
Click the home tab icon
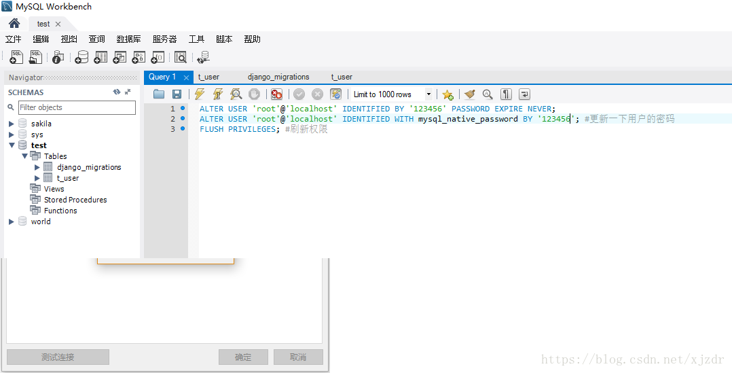pos(14,23)
